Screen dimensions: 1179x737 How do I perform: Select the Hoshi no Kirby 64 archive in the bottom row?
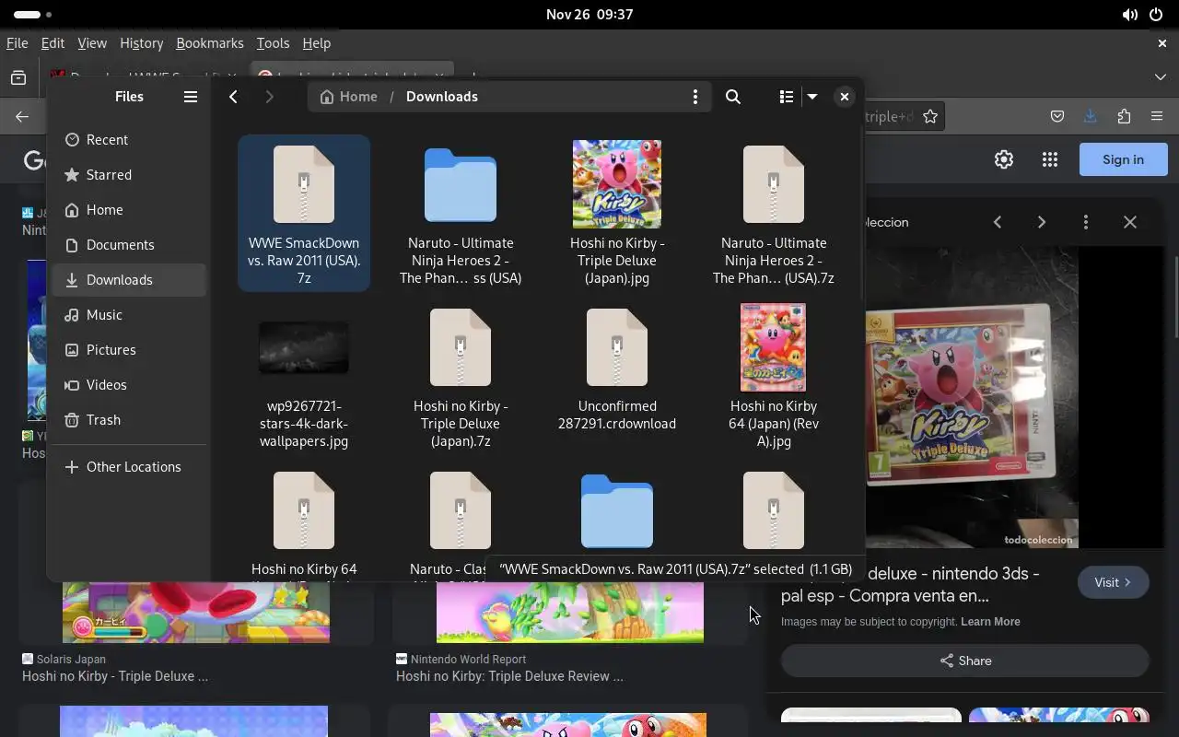tap(304, 522)
